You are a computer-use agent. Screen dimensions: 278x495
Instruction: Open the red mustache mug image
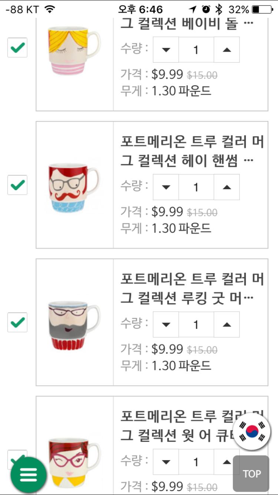tap(74, 188)
